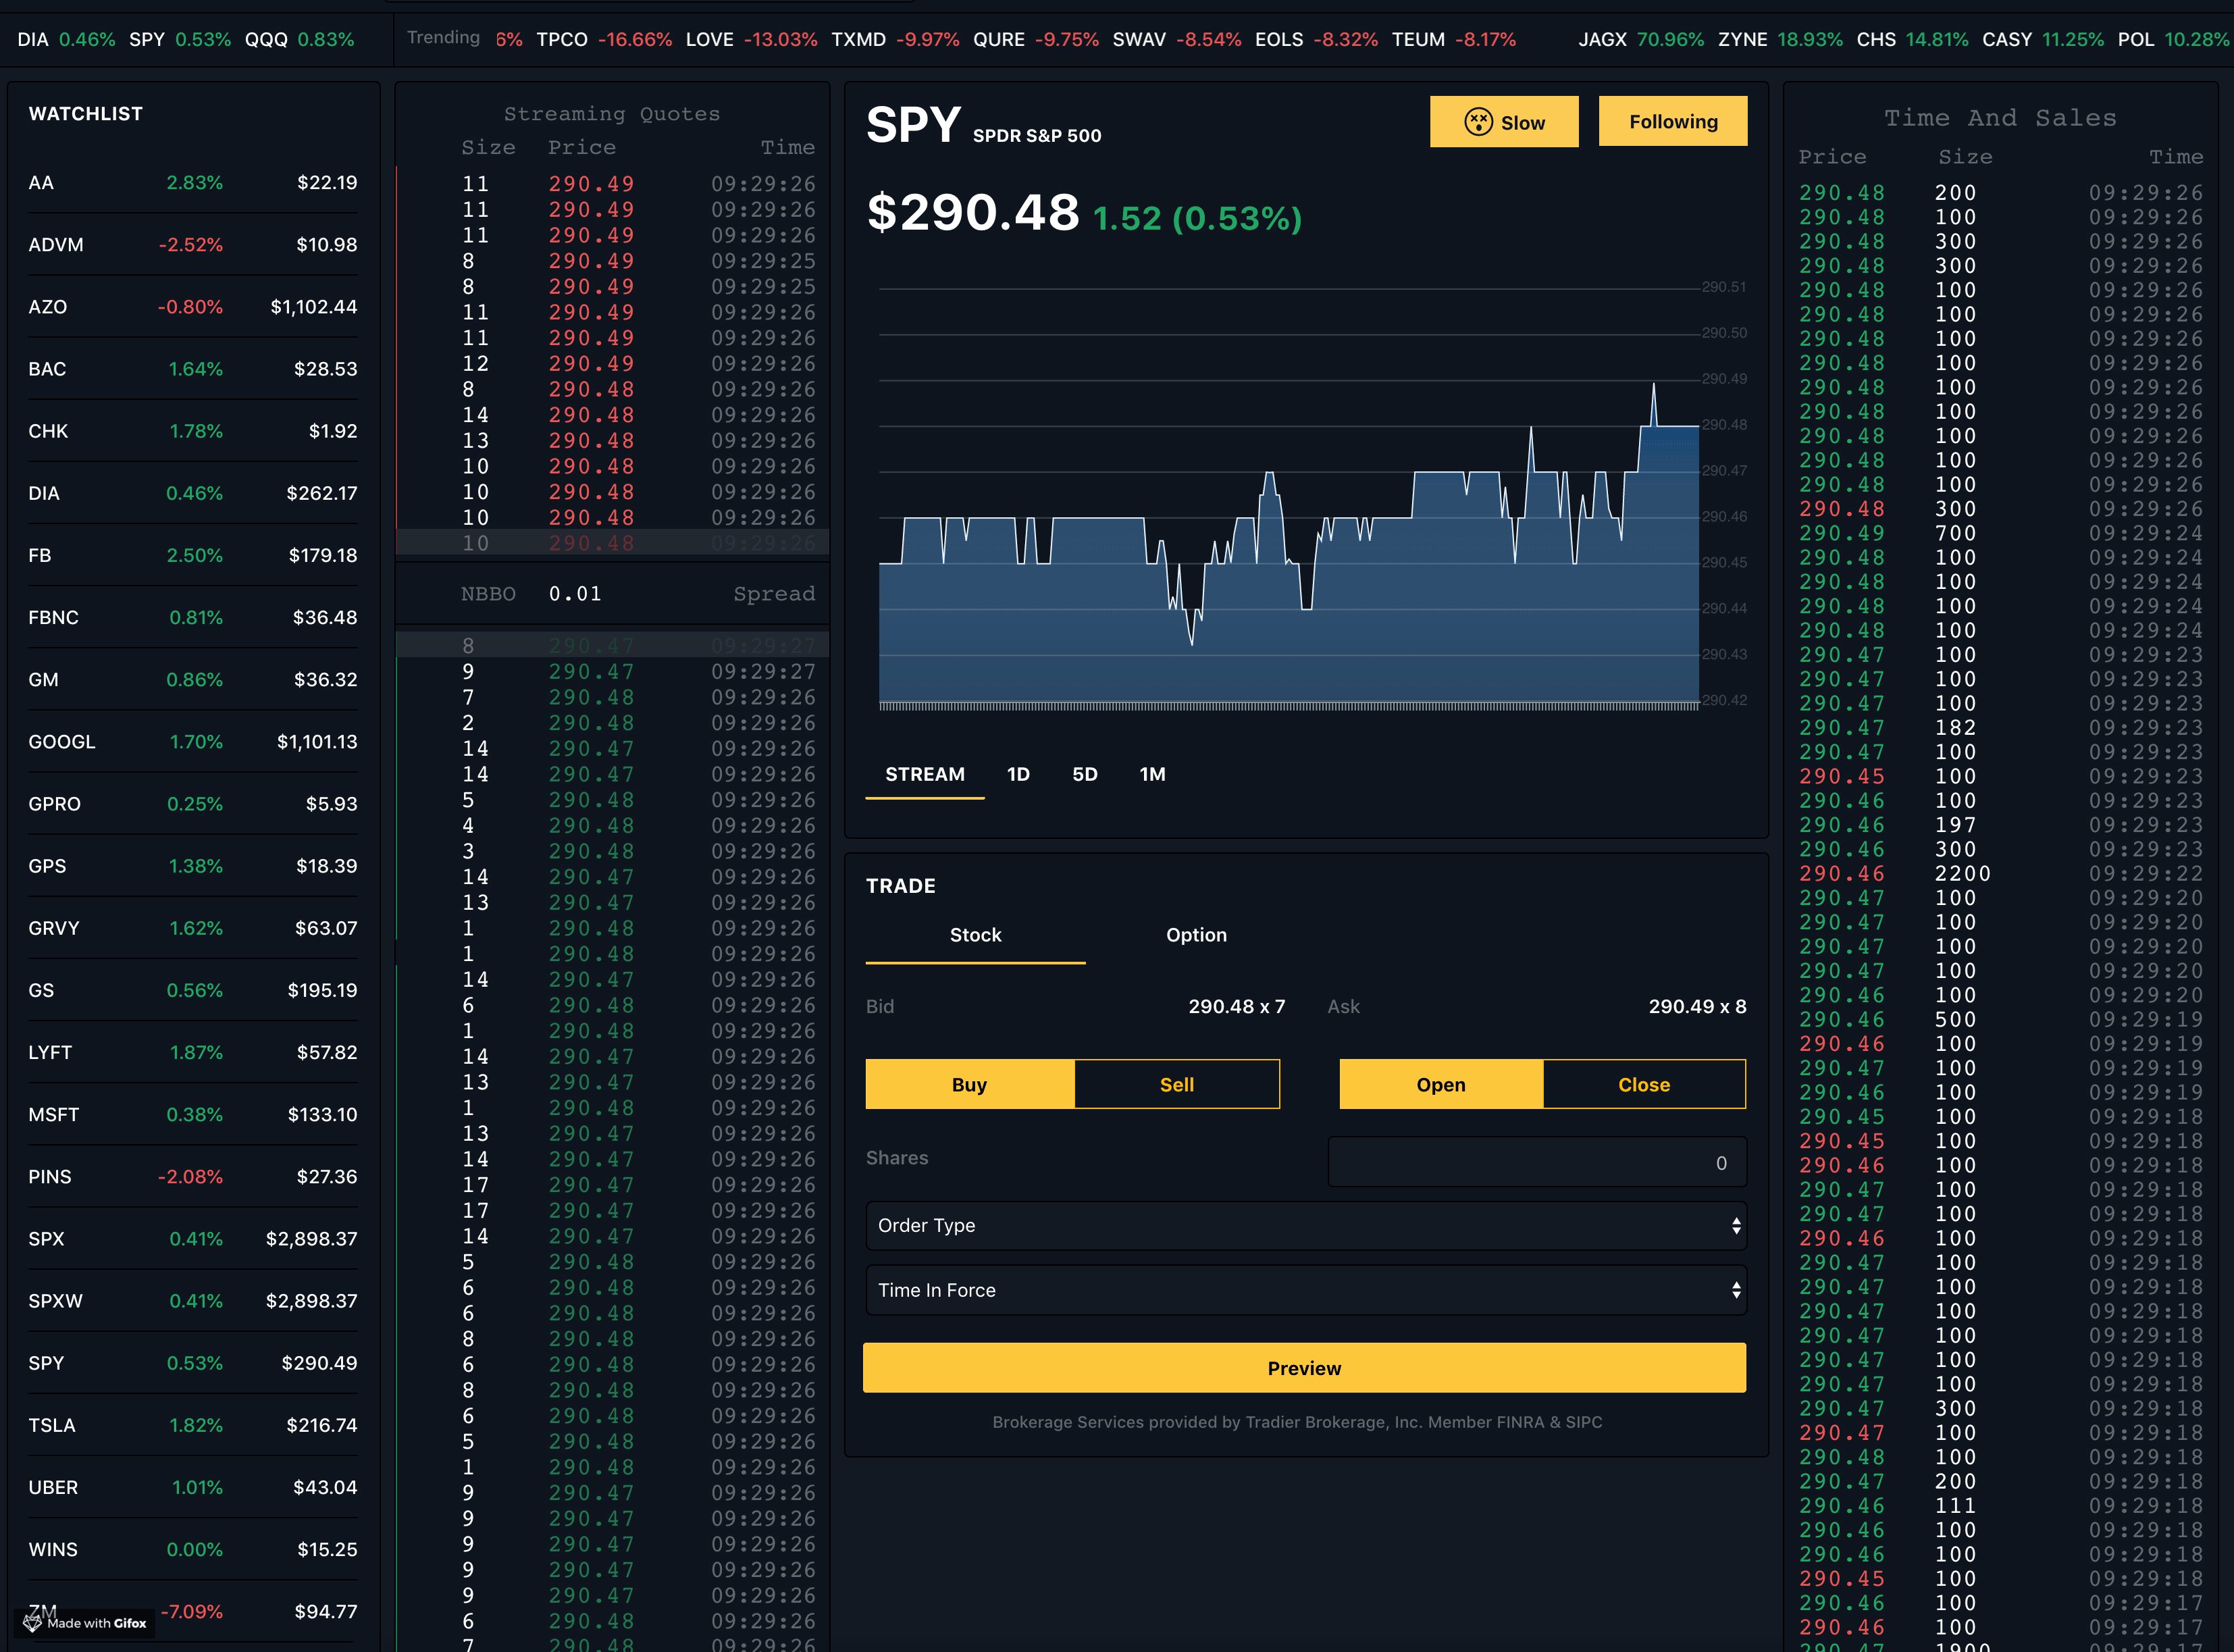The width and height of the screenshot is (2234, 1652).
Task: Select SPX in the watchlist
Action: (193, 1239)
